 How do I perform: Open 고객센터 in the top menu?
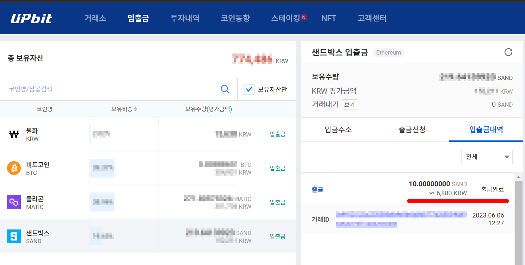coord(372,18)
